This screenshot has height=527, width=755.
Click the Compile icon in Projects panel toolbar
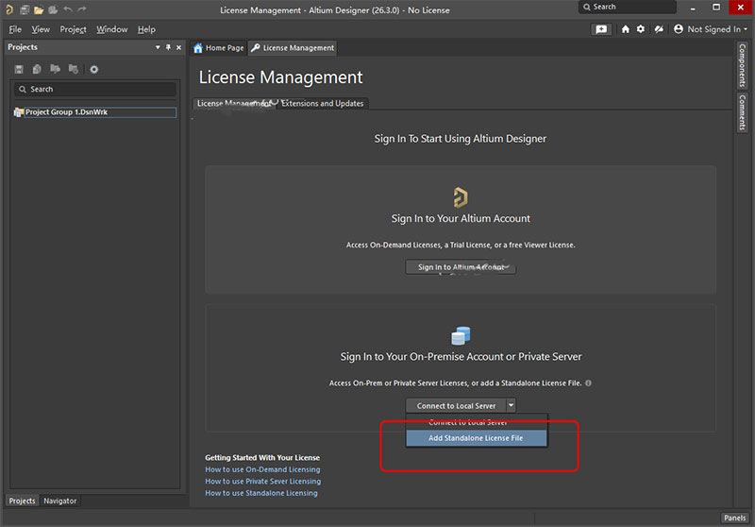pos(37,69)
